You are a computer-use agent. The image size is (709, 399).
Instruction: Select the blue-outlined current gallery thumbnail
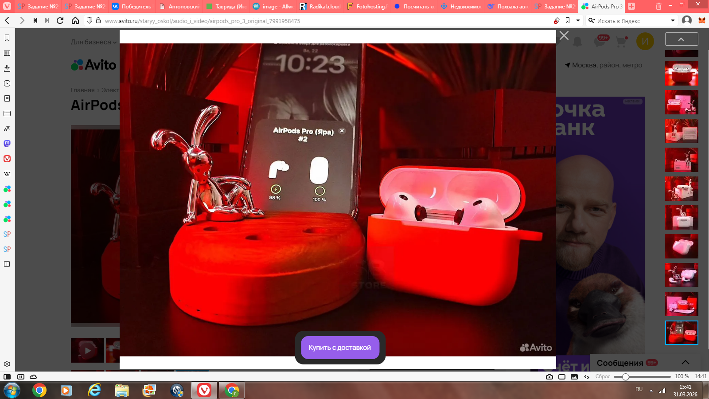click(682, 332)
